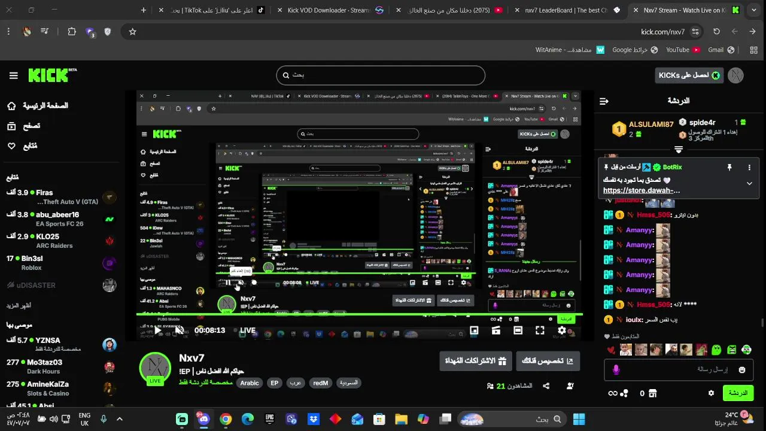The image size is (766, 431).
Task: Click the purple microphone in chat input
Action: click(616, 370)
